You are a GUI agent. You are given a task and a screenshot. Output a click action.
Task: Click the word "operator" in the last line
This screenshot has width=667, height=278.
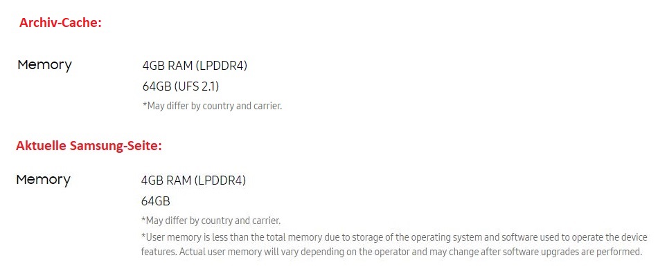[392, 252]
